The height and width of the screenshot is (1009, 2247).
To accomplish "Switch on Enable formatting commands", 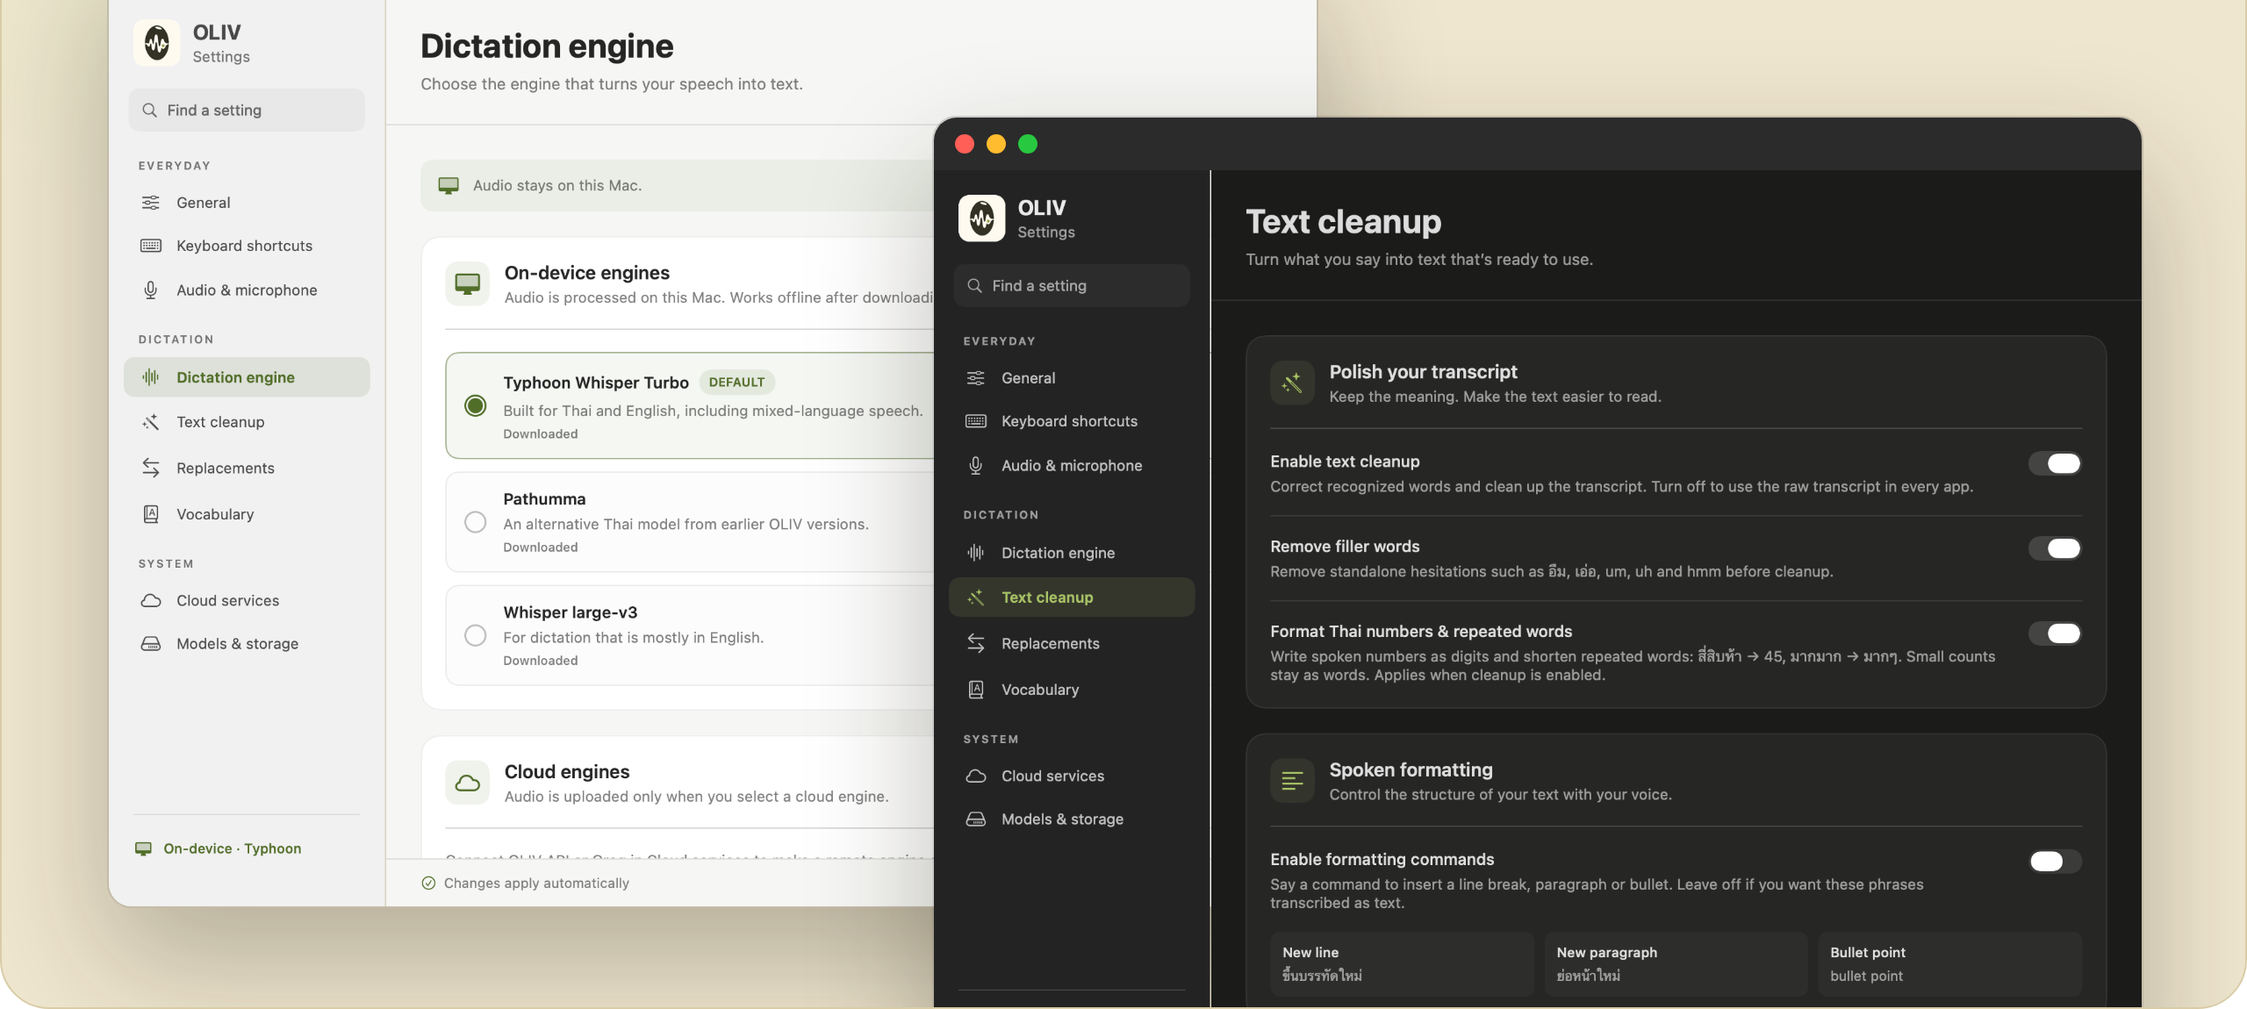I will [2055, 862].
